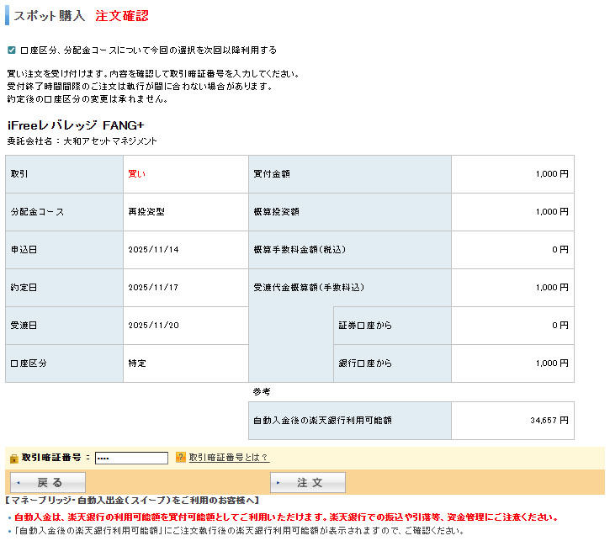The height and width of the screenshot is (541, 610).
Task: Click the 約定日 value 2025/11/17
Action: pyautogui.click(x=153, y=288)
